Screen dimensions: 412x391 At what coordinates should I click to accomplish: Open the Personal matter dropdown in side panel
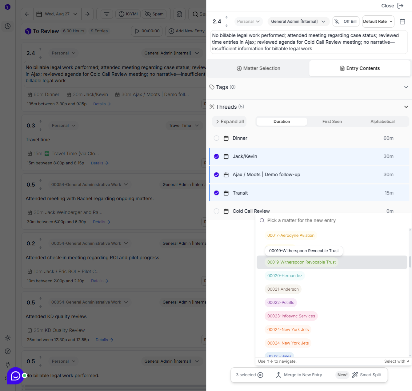coord(248,22)
